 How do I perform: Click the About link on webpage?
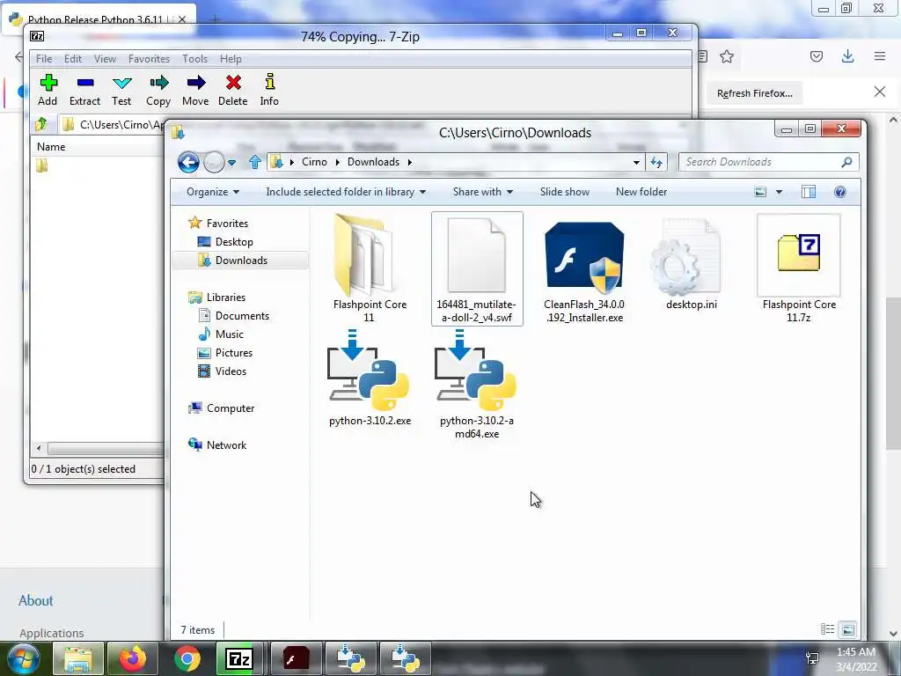click(x=35, y=600)
